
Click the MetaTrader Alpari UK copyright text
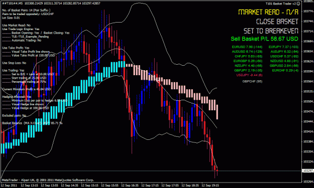48,180
